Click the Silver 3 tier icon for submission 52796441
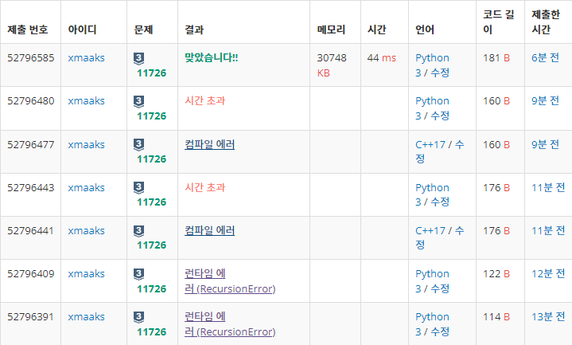This screenshot has height=345, width=572. (x=138, y=231)
